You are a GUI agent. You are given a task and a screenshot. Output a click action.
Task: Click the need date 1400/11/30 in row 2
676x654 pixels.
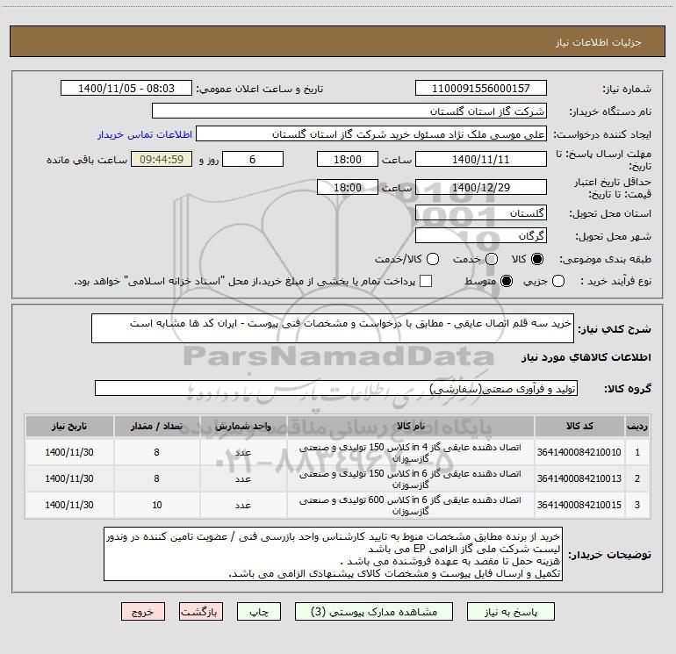[x=69, y=478]
